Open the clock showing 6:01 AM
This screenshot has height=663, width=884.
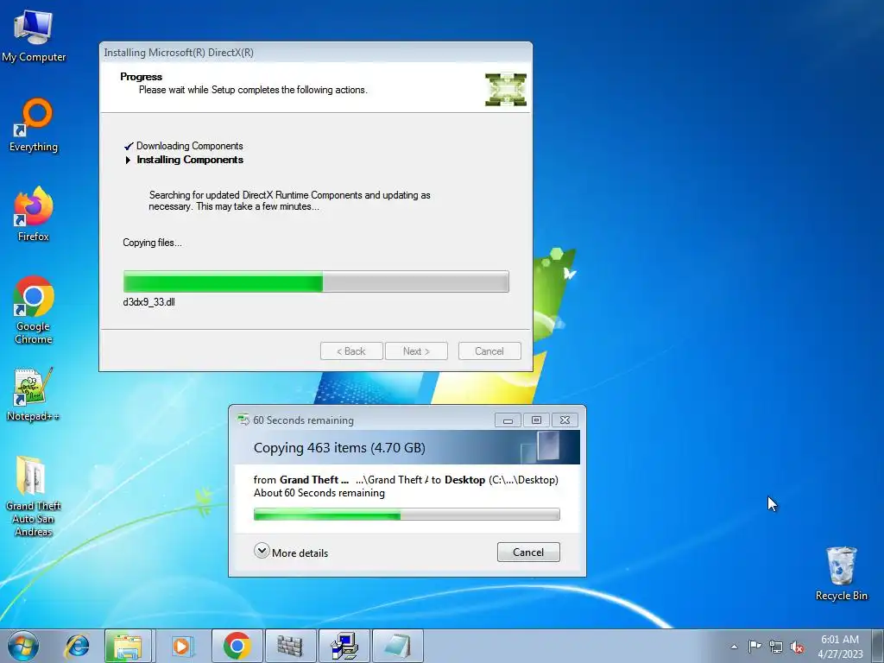click(x=840, y=646)
